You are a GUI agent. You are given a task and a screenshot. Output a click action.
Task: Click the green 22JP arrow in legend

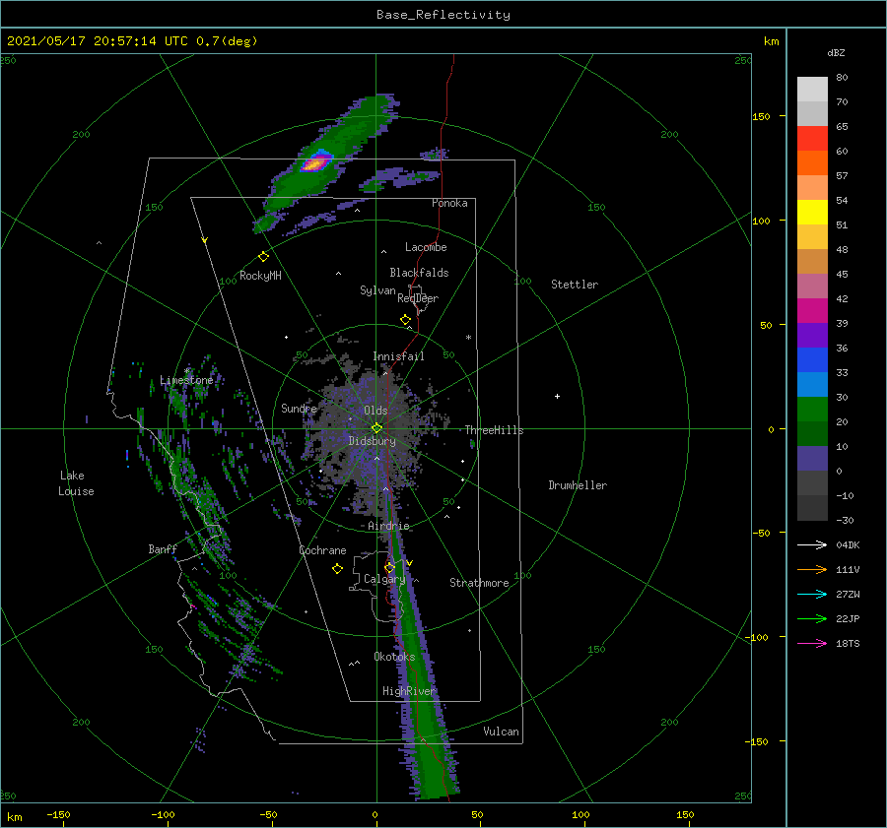click(812, 619)
